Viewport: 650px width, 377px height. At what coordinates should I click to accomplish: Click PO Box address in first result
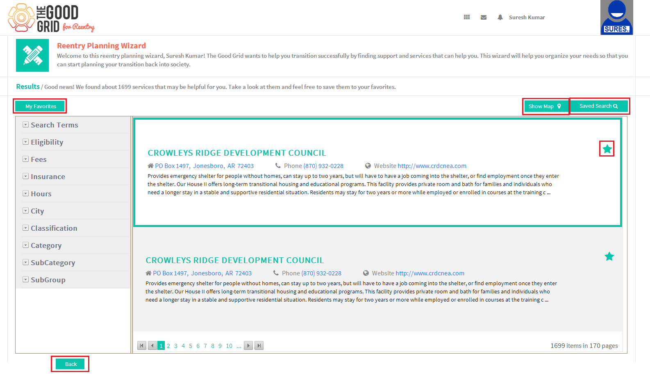[204, 166]
